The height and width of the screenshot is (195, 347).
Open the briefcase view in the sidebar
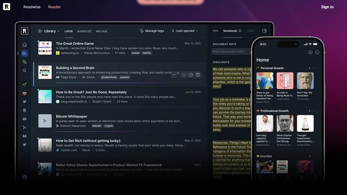coord(24,93)
